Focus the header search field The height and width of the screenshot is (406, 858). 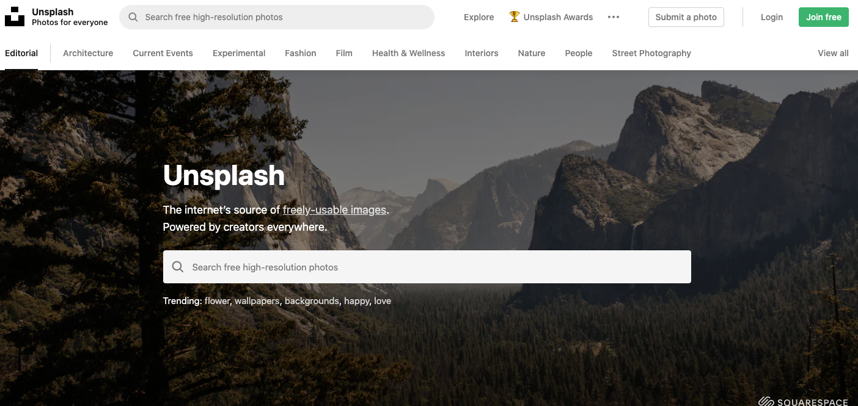(x=277, y=17)
